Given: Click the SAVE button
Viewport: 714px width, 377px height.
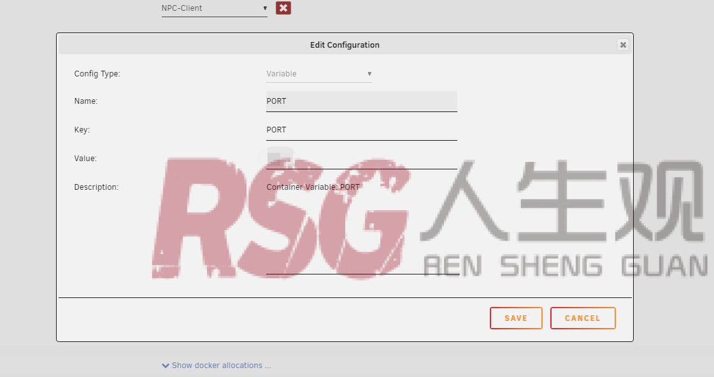Looking at the screenshot, I should click(x=516, y=318).
